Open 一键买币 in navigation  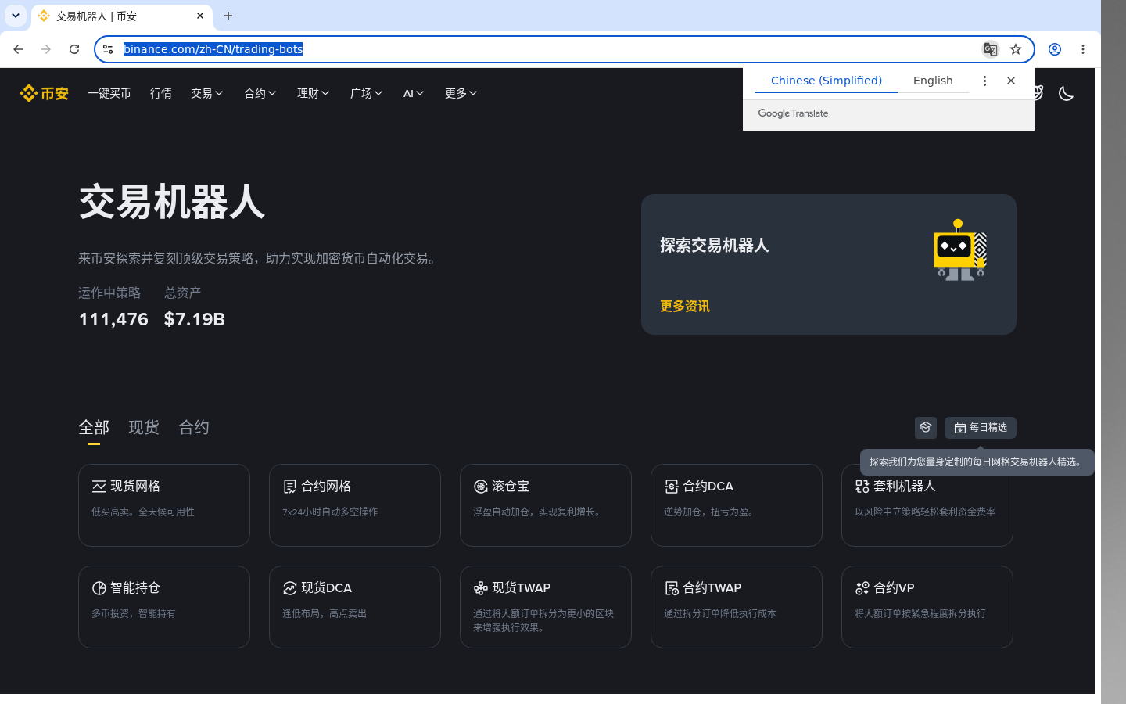[x=109, y=93]
